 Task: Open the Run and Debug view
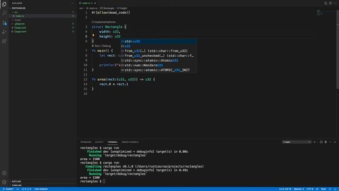(4, 32)
